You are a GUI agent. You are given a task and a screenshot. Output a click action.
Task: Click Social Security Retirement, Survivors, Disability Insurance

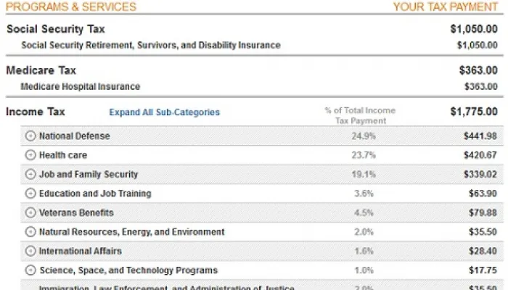pyautogui.click(x=150, y=45)
